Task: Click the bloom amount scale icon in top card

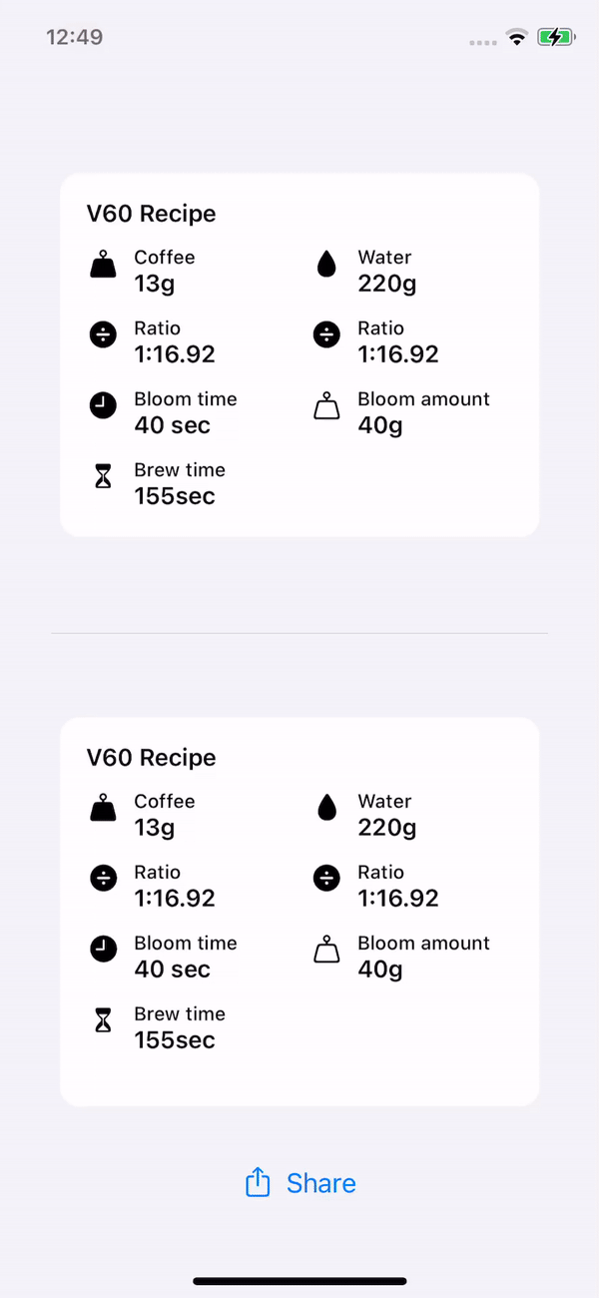Action: point(326,405)
